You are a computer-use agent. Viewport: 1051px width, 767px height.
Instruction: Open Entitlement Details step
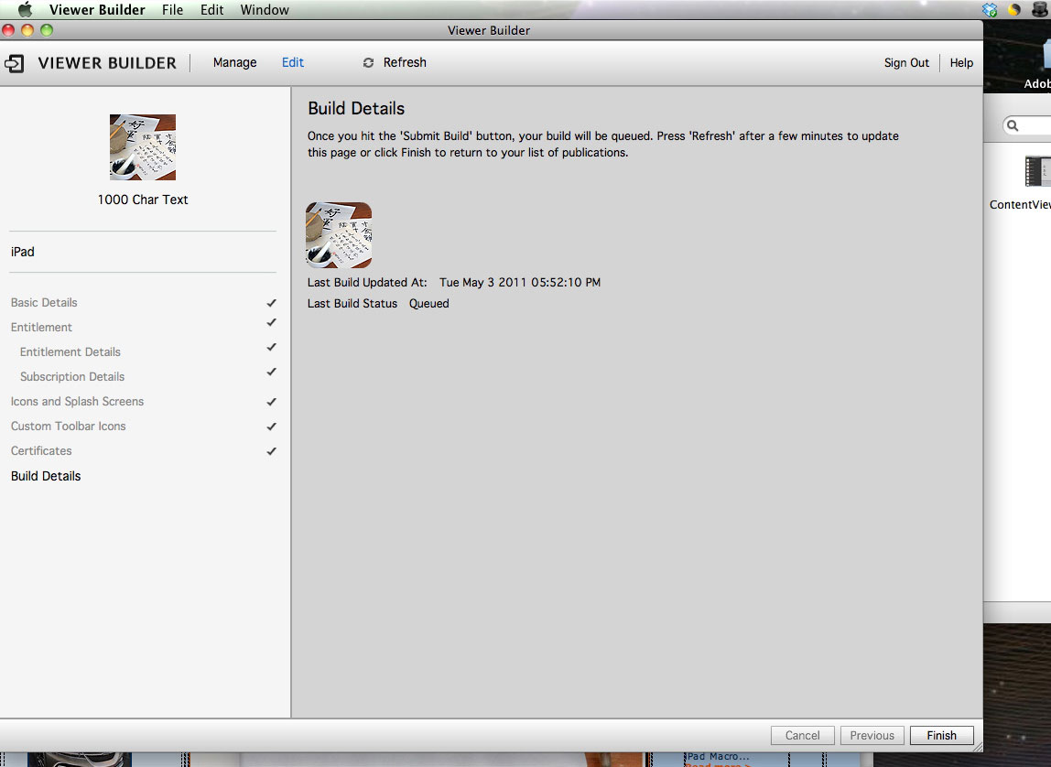tap(70, 352)
